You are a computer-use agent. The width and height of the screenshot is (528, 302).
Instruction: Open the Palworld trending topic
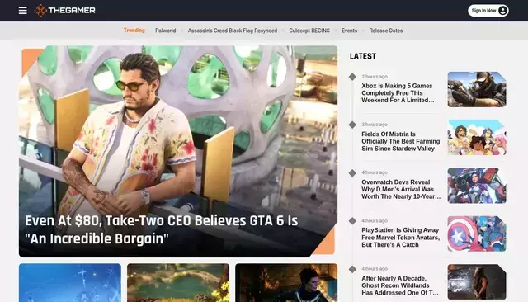click(x=165, y=31)
